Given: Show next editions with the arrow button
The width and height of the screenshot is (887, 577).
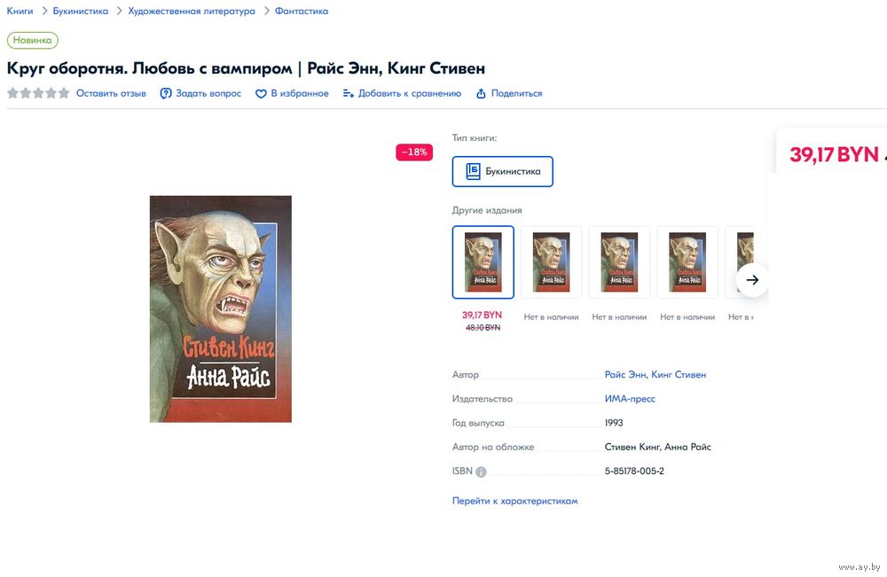Looking at the screenshot, I should [x=752, y=280].
